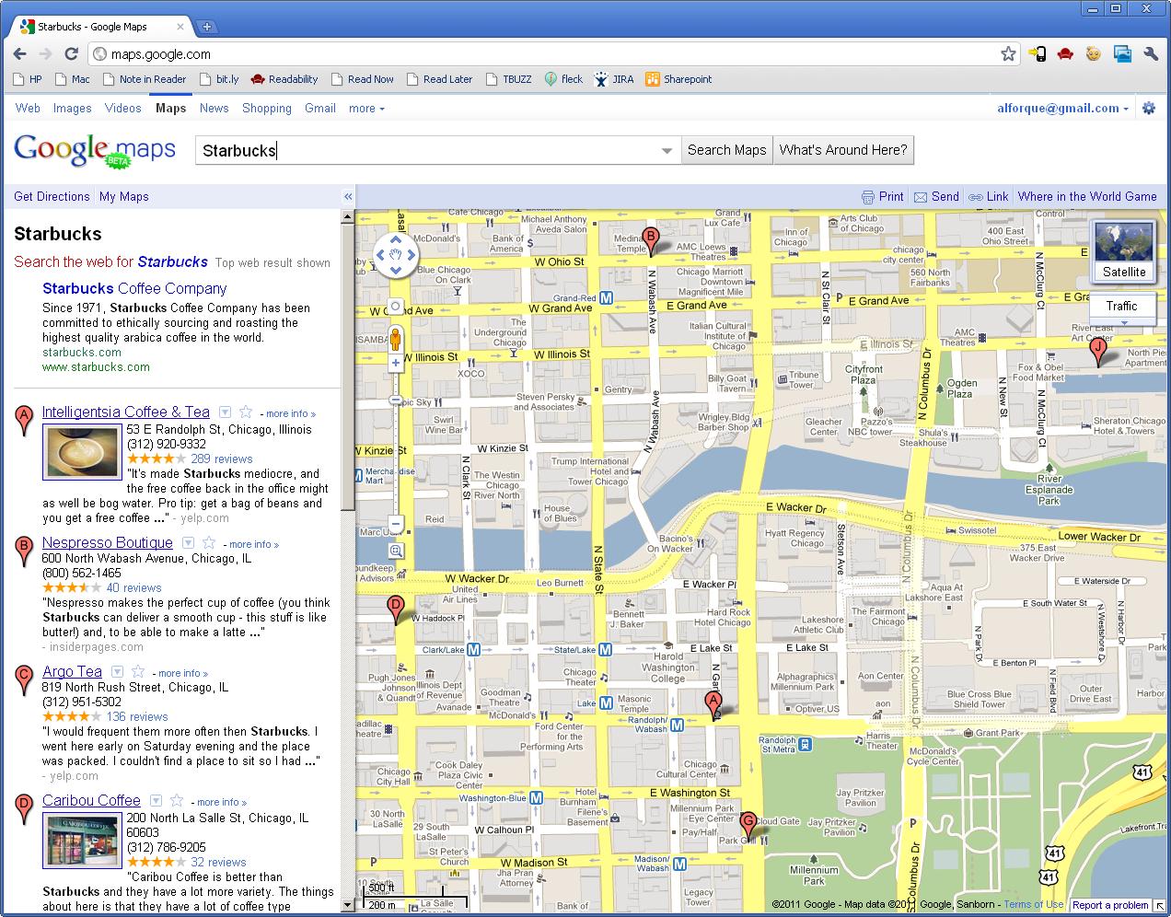Open the Readability bookmark

(x=284, y=79)
